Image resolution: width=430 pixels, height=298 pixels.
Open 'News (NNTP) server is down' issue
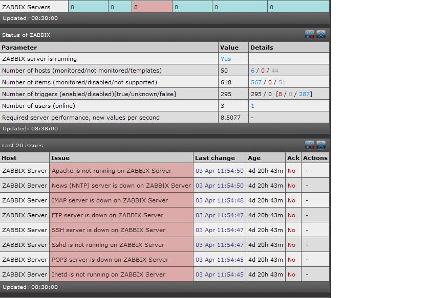(121, 186)
